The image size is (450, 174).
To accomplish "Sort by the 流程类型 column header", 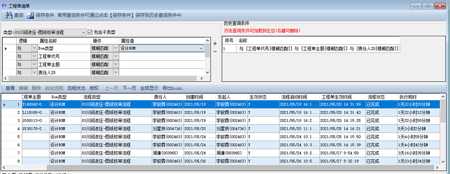I will coord(117,97).
